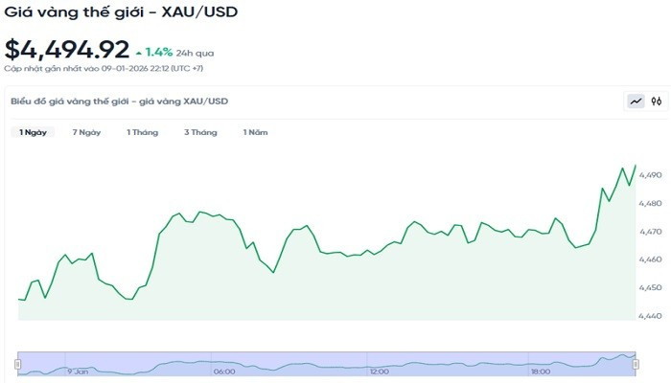Click the 06:00 marker in the navigator
The image size is (671, 383).
[224, 371]
